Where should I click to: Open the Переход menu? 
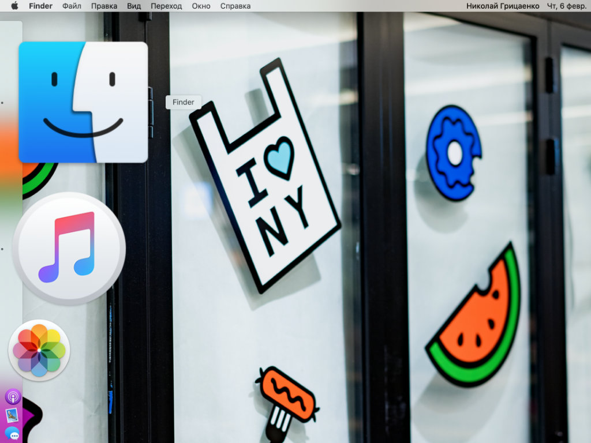[166, 6]
